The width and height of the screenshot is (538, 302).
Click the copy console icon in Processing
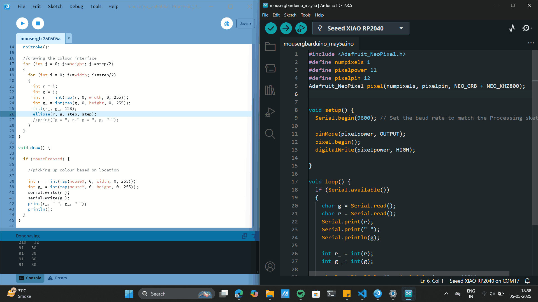tap(245, 236)
